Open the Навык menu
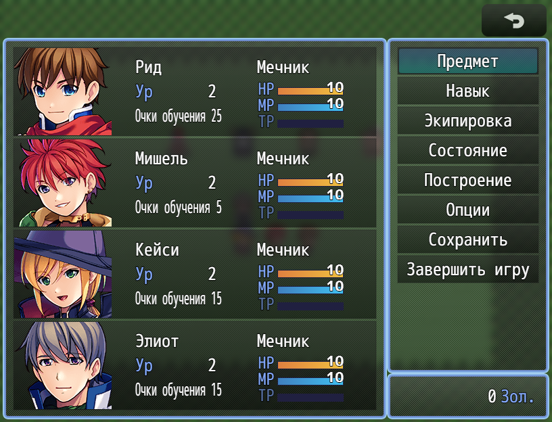 468,91
